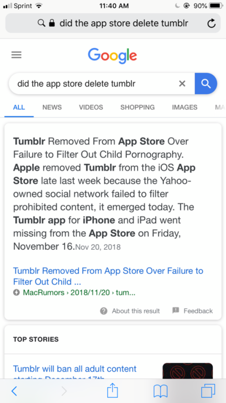Go back with Safari back arrow
Image resolution: width=226 pixels, height=403 pixels.
[x=14, y=391]
